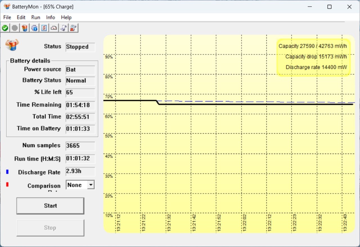
Task: Open battery information via the battery toolbar icon
Action: point(24,28)
